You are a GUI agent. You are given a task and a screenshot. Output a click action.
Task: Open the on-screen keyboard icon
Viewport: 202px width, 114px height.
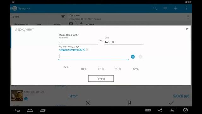(148, 110)
